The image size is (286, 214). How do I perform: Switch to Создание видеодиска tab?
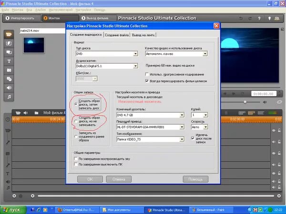pos(86,35)
